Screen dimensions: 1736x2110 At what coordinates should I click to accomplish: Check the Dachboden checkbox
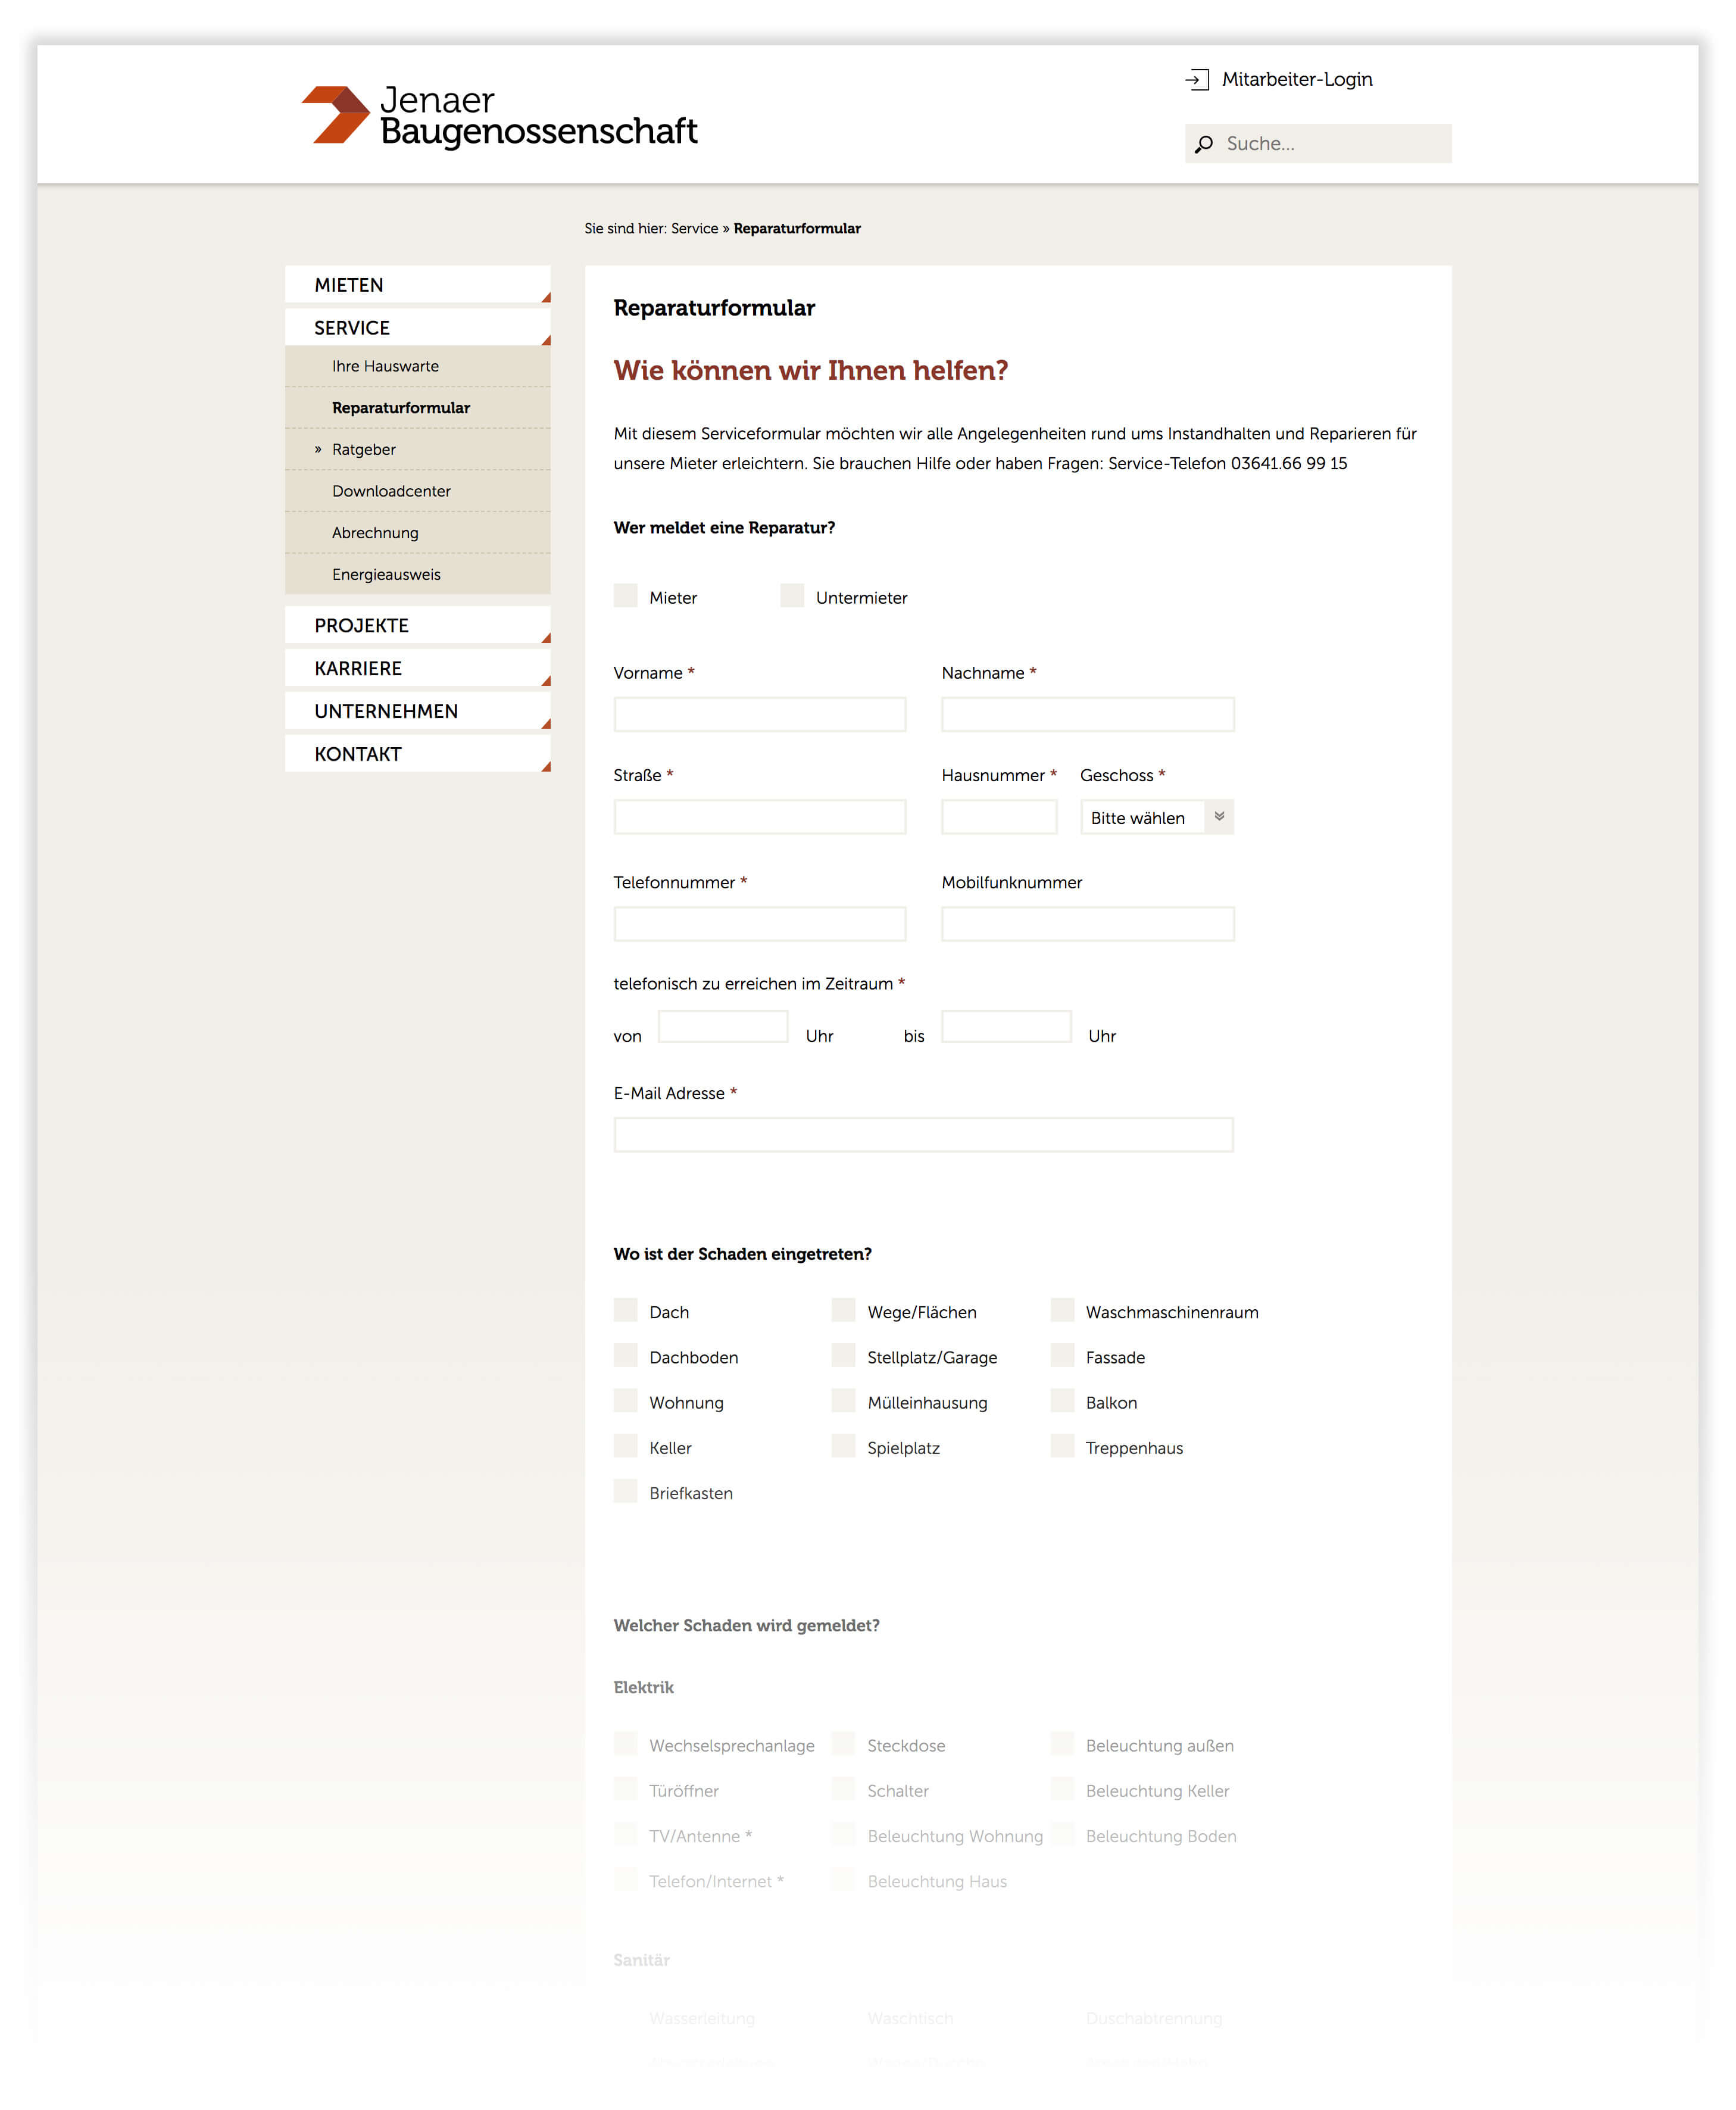[626, 1355]
